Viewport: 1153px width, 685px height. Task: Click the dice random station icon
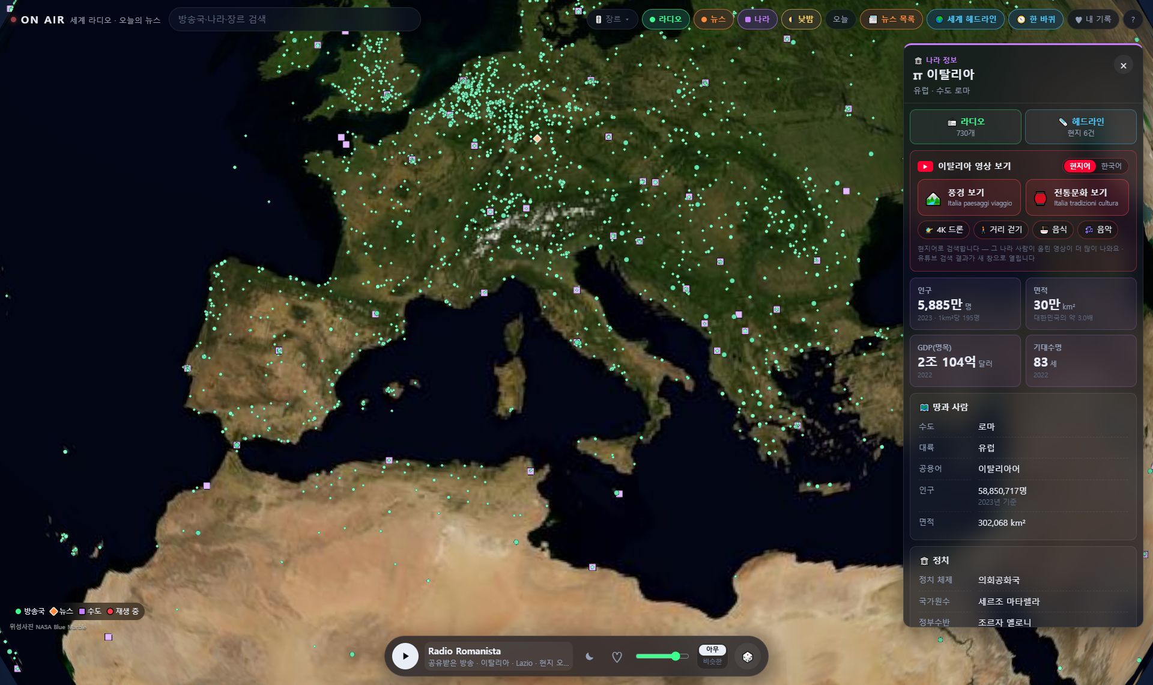748,657
